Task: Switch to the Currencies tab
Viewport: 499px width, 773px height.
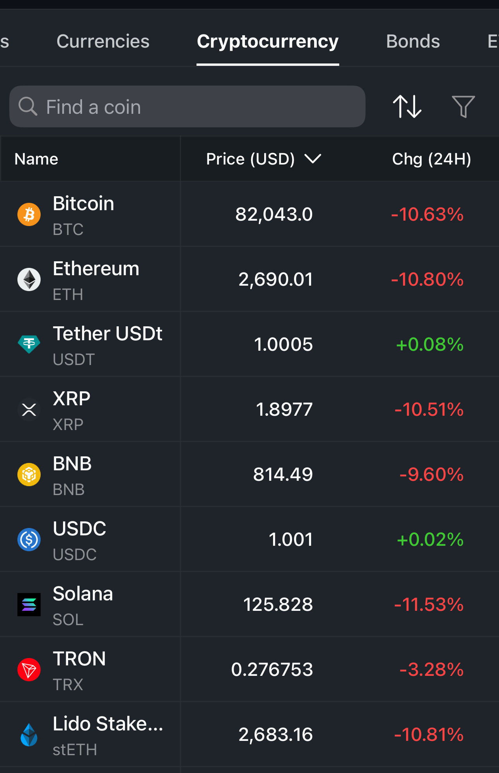Action: [103, 41]
